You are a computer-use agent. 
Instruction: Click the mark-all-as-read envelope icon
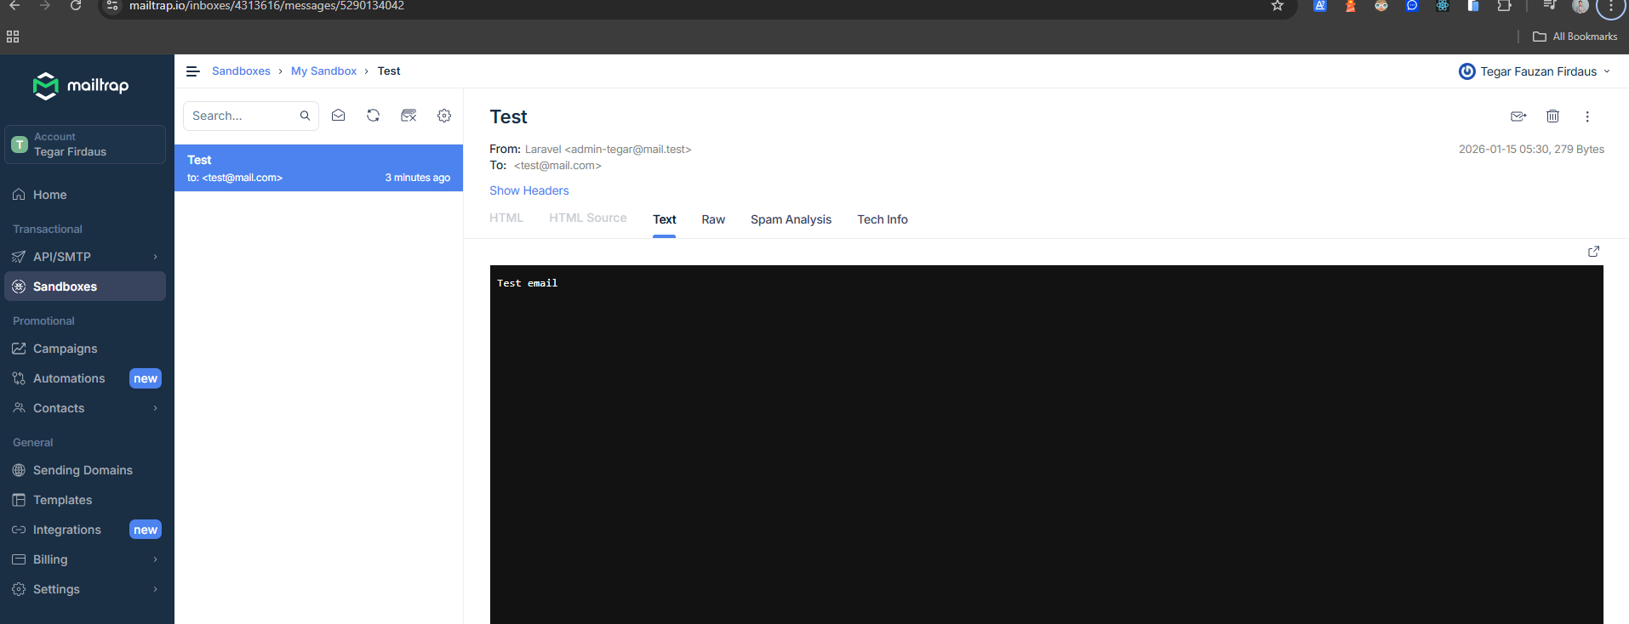click(338, 116)
